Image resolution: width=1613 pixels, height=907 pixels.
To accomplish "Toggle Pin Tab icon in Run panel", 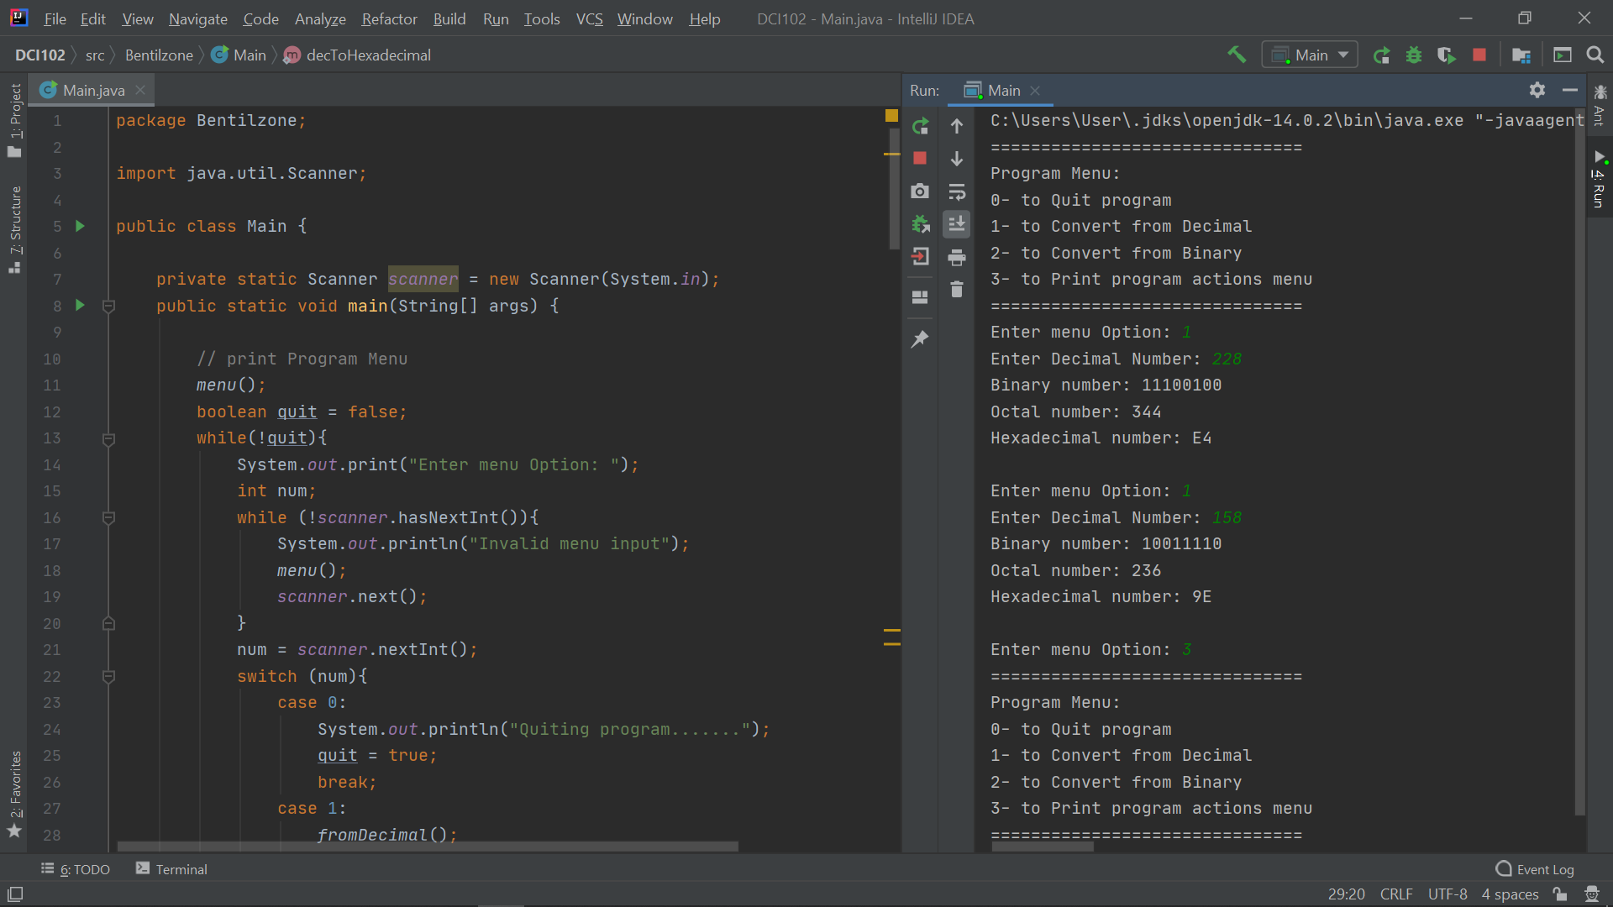I will tap(920, 338).
